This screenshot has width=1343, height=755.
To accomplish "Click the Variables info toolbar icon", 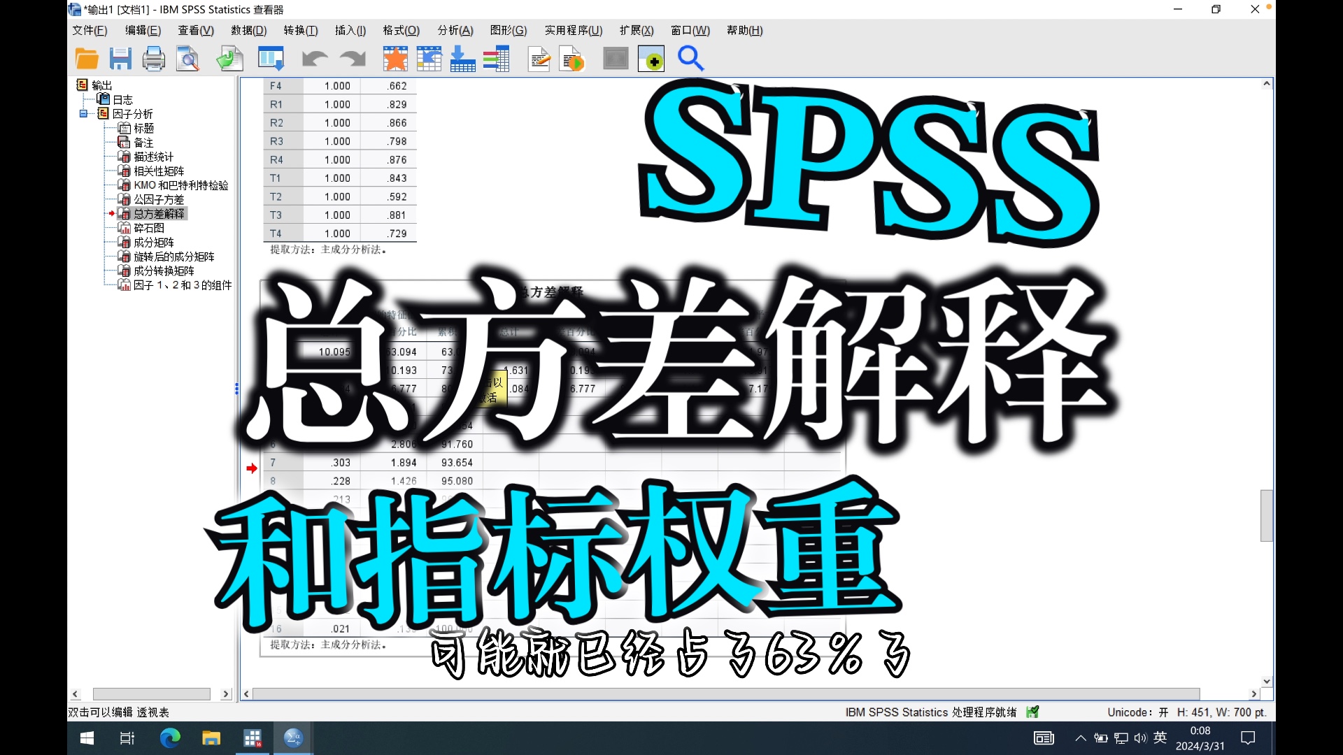I will (x=497, y=59).
